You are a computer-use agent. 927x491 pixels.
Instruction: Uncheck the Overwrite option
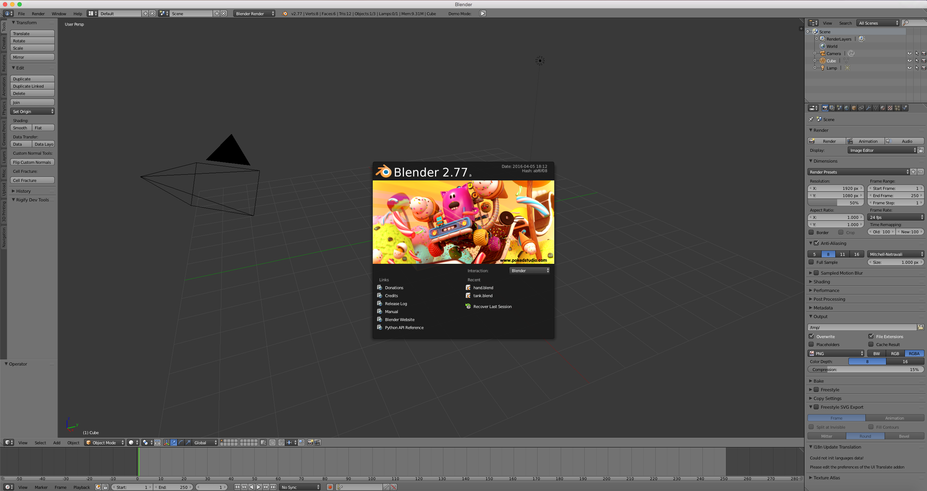[x=811, y=336]
